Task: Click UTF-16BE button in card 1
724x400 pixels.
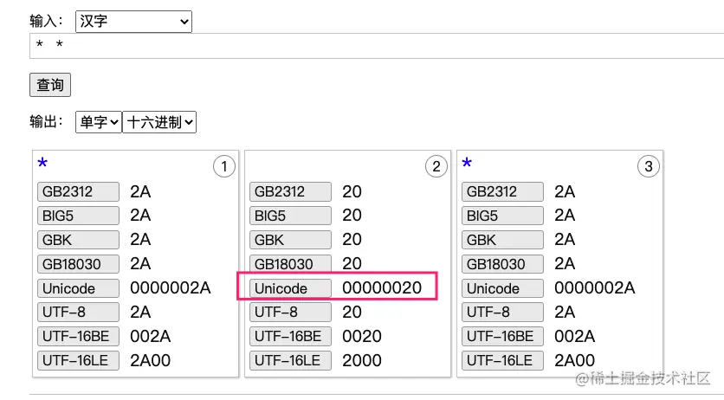Action: pos(78,336)
